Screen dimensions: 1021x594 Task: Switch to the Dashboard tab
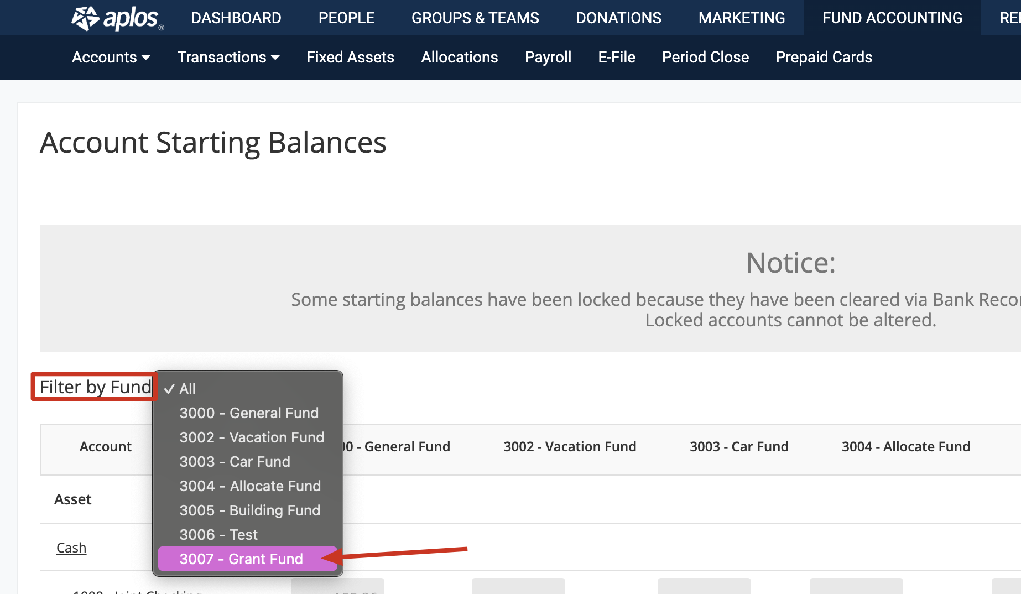pyautogui.click(x=236, y=18)
